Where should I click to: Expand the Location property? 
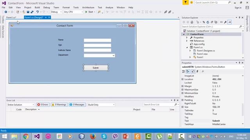(x=182, y=79)
